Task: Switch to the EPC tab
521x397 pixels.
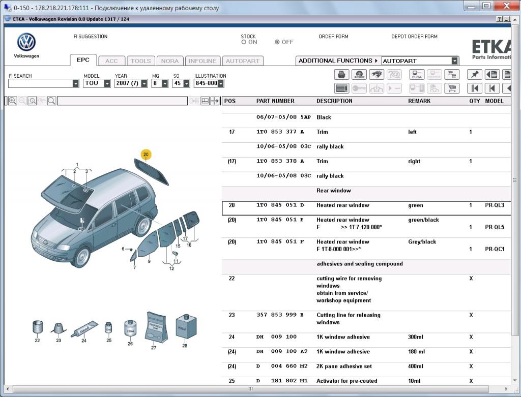Action: coord(83,60)
